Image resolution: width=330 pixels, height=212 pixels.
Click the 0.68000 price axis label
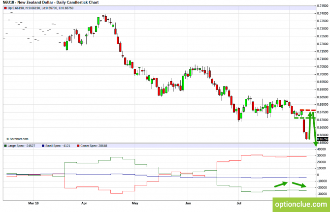(x=323, y=105)
